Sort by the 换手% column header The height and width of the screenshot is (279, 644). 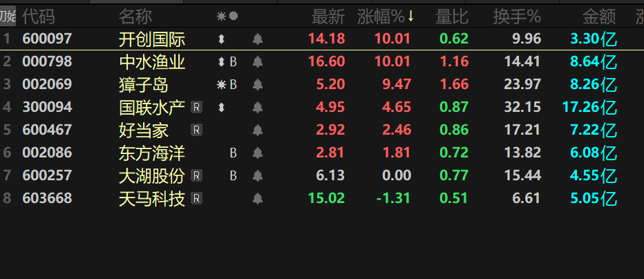tap(517, 17)
